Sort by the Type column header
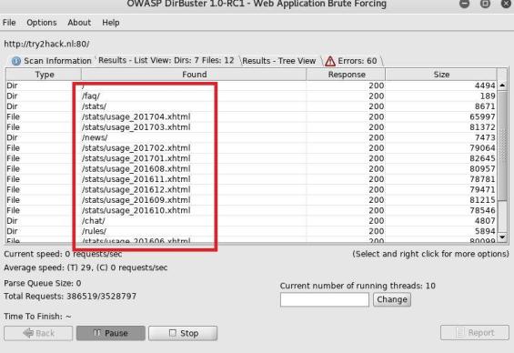Viewport: 514px width, 353px height. pos(45,75)
